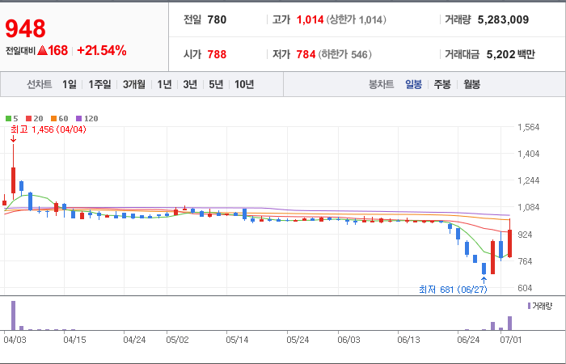
Task: Click the 최고 1,456 (04/04) annotation
Action: click(x=49, y=129)
